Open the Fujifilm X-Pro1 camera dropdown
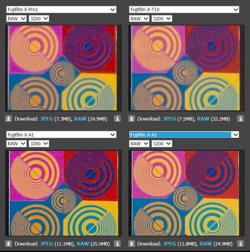 61,10
